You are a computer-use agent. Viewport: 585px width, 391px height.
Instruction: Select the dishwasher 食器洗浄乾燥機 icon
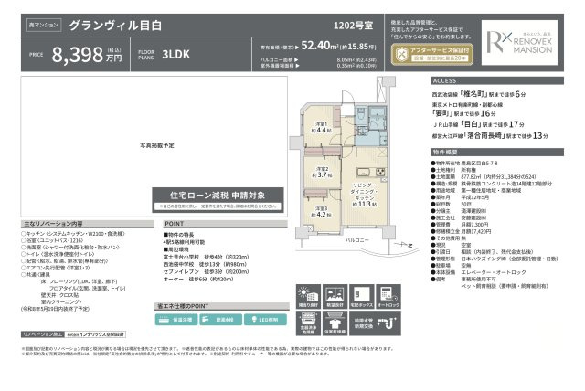308,323
